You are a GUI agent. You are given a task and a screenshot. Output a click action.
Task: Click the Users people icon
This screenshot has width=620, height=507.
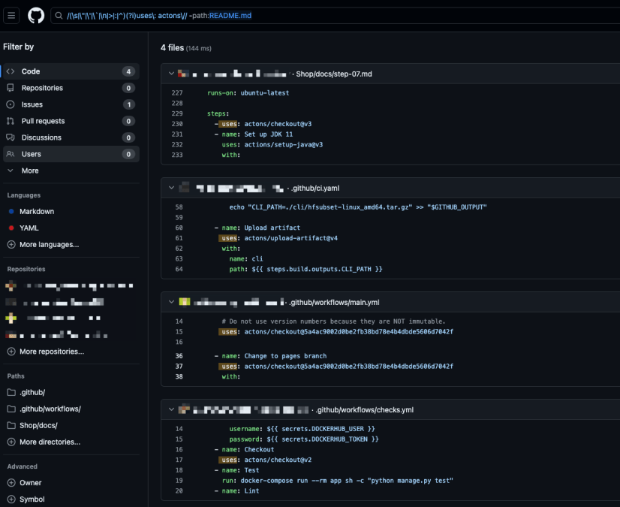tap(11, 154)
